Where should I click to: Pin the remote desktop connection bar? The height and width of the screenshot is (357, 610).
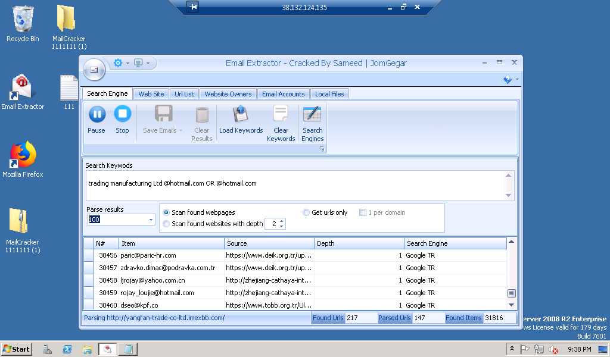193,7
